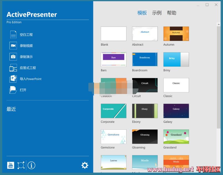Create a new 空白工程 project

point(26,35)
